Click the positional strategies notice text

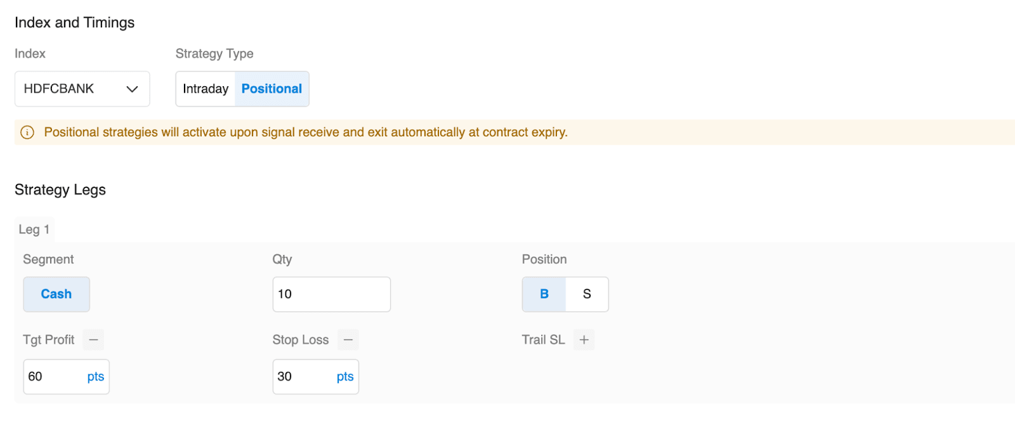(x=306, y=133)
